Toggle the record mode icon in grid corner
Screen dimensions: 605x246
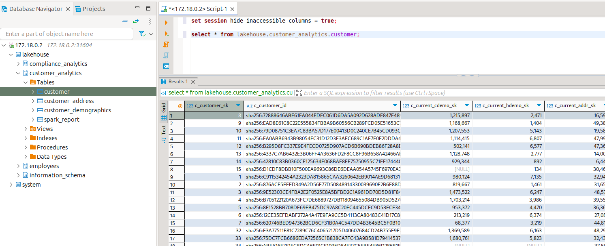tap(180, 106)
